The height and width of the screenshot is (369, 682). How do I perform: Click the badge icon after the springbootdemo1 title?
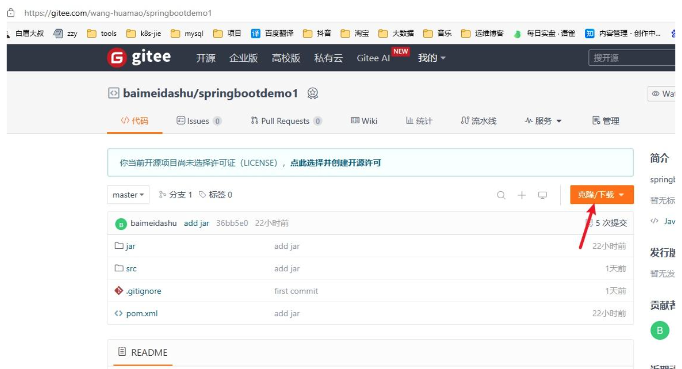pyautogui.click(x=313, y=94)
